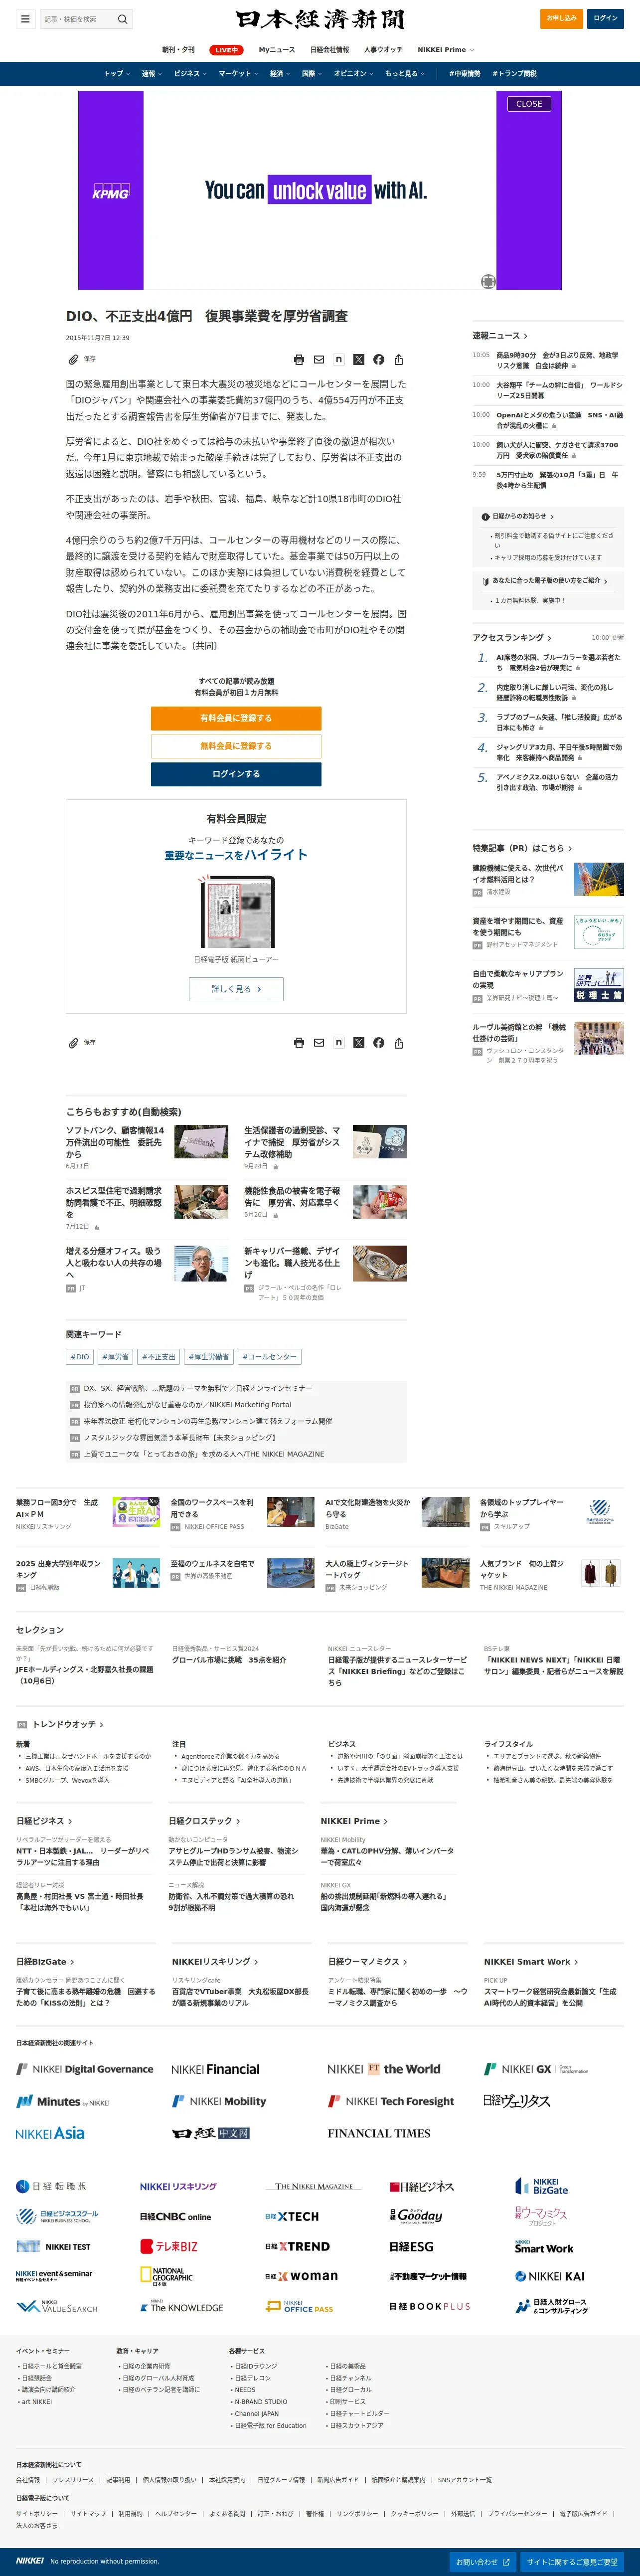640x2576 pixels.
Task: Click the 日経ESG logo
Action: point(411,2246)
